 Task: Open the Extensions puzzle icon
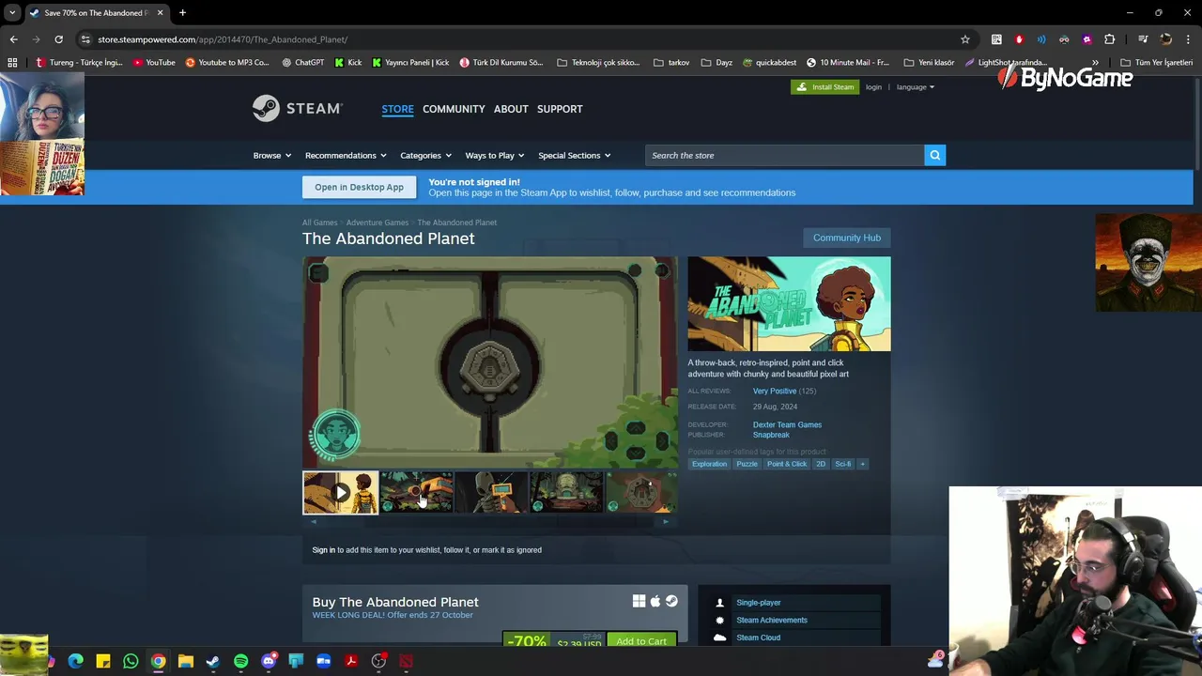(x=1109, y=39)
